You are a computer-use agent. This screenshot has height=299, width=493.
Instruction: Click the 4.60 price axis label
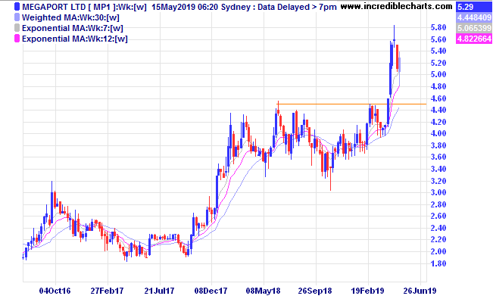pyautogui.click(x=438, y=98)
